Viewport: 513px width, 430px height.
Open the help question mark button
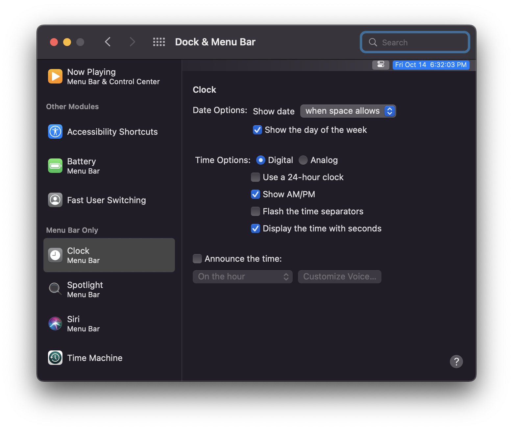click(456, 362)
